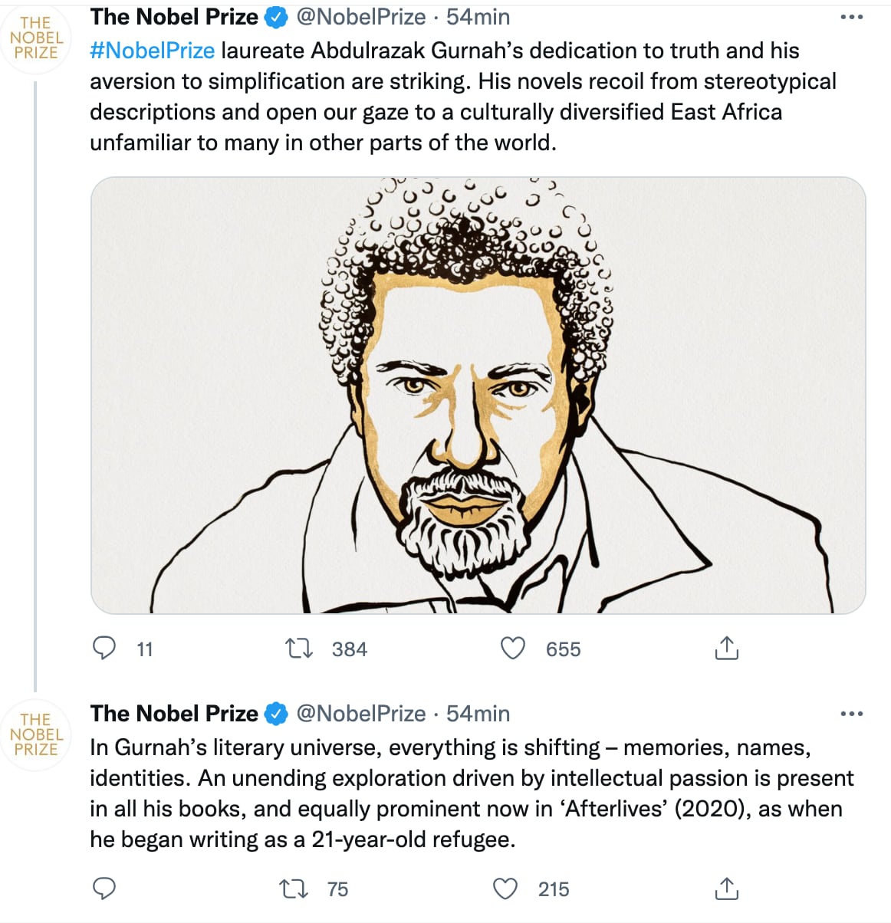Viewport: 891px width, 923px height.
Task: Open the Nobel Prize avatar on second tweet
Action: [x=36, y=734]
